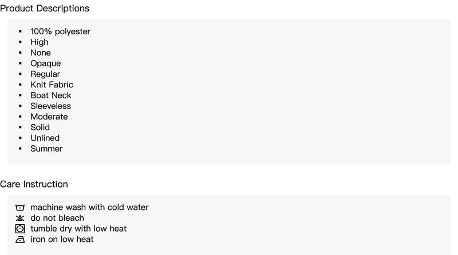Click the 'Moderate' list item
The image size is (458, 255).
point(49,117)
